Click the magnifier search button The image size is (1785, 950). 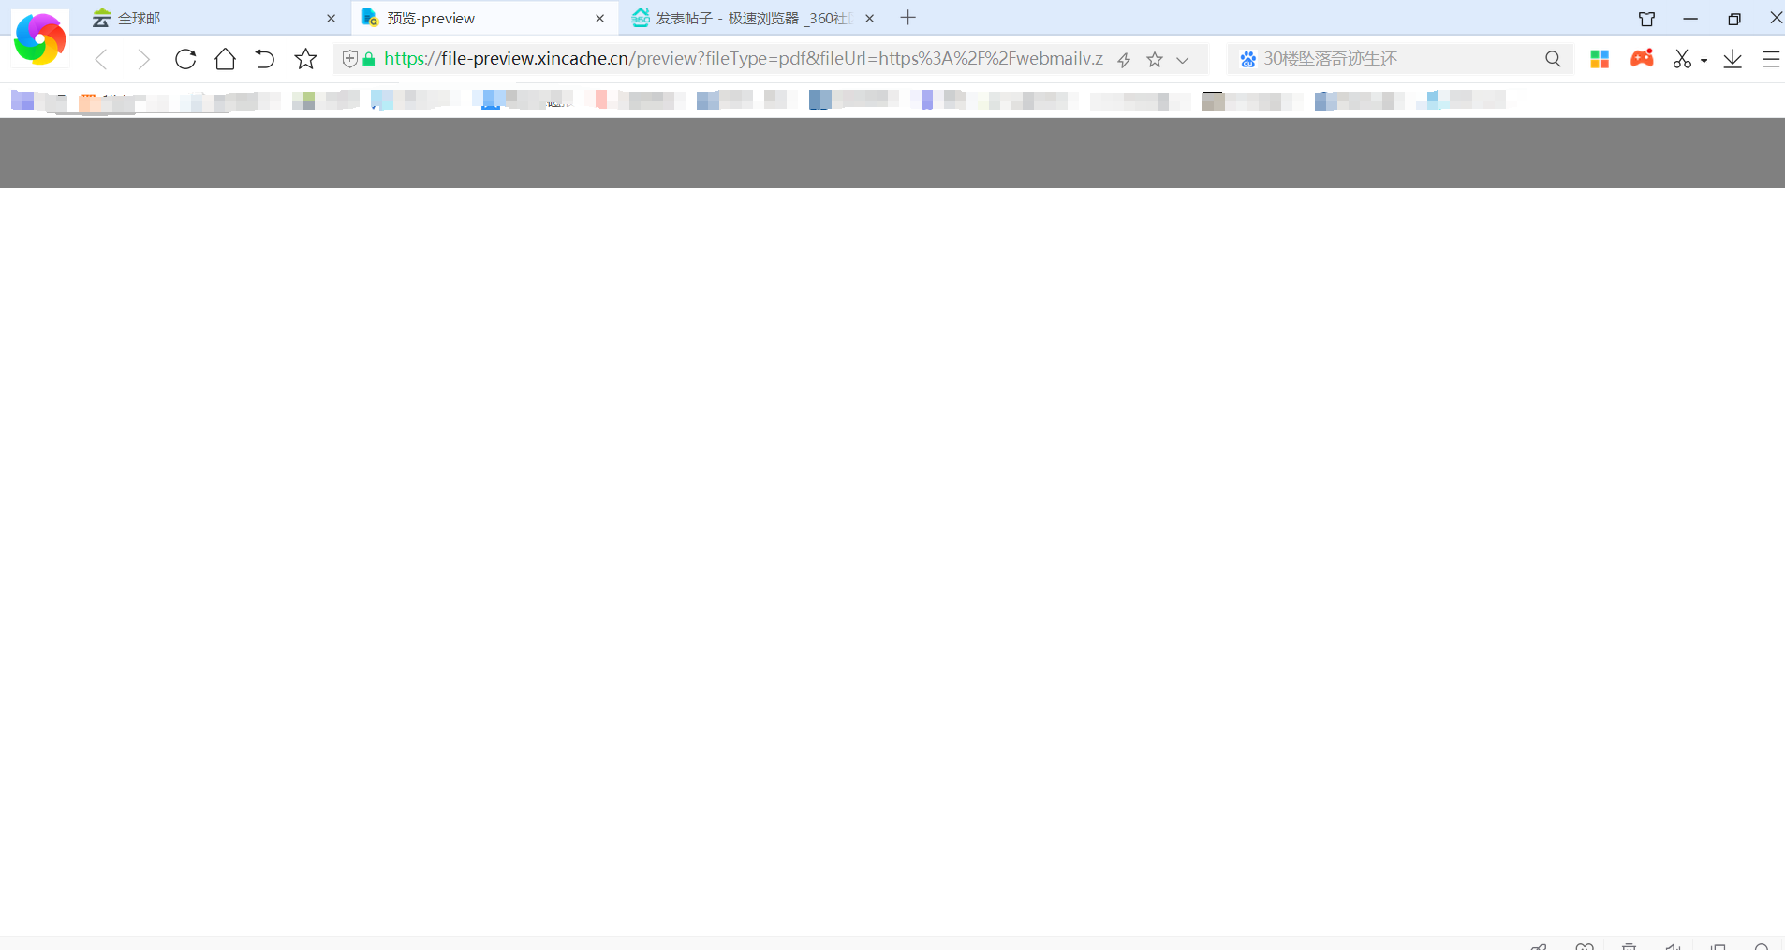[1553, 59]
